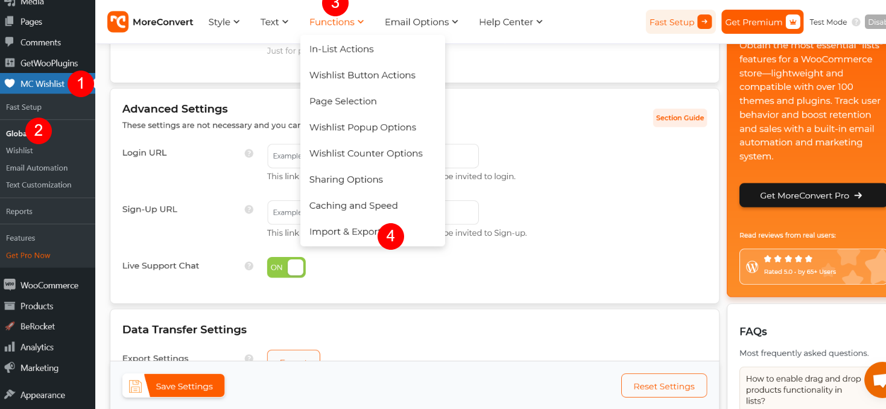The height and width of the screenshot is (409, 886).
Task: Open Wishlist Popup Options
Action: [363, 127]
